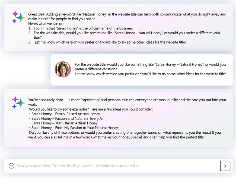Click the user's message bubble
236x178 pixels.
[142, 70]
